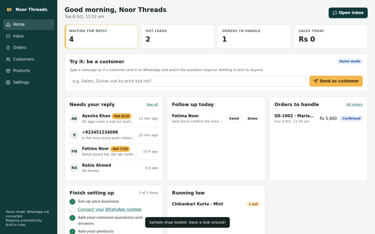Click the Inbox chat bubble icon
Viewport: 375px width, 234px height.
click(x=8, y=36)
